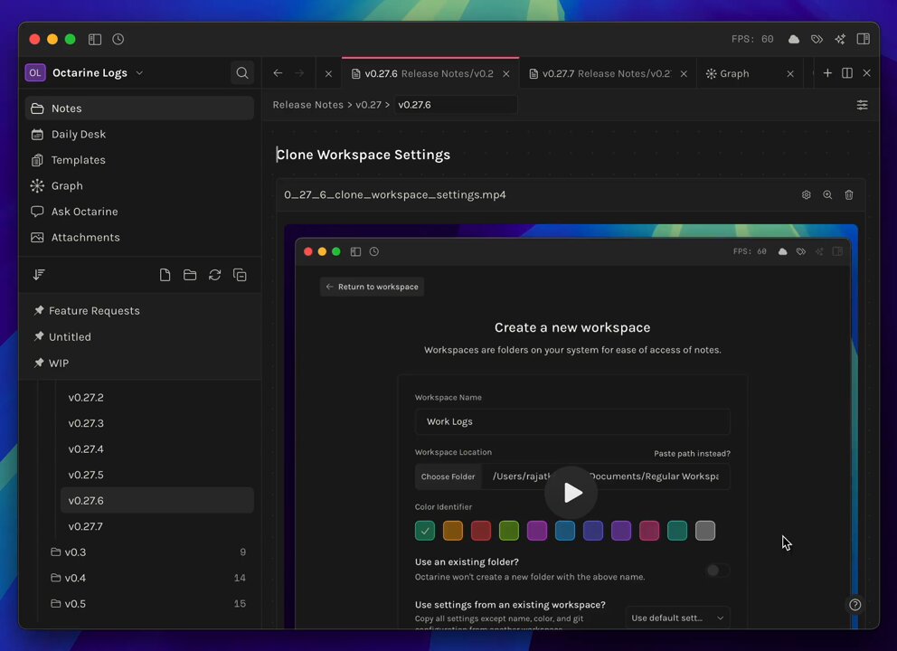This screenshot has height=651, width=897.
Task: Open Graph in sidebar navigation
Action: tap(139, 185)
